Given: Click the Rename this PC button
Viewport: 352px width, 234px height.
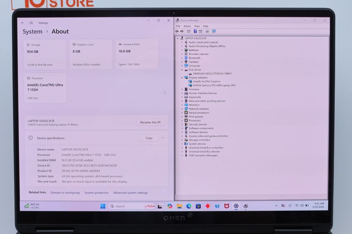Looking at the screenshot, I should [x=150, y=122].
